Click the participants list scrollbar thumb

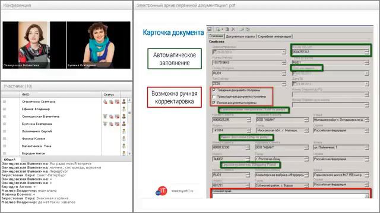click(x=129, y=113)
